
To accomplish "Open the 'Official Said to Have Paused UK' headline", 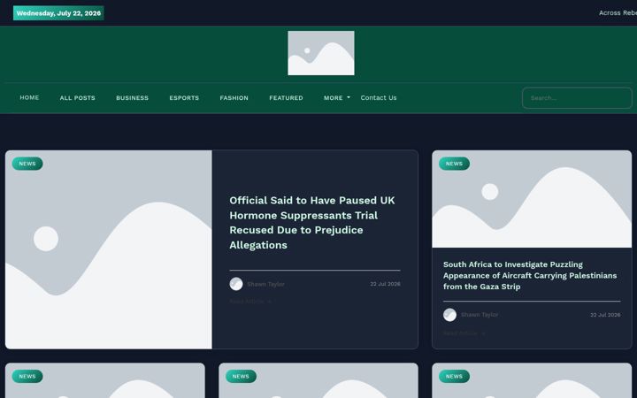I will tap(312, 223).
